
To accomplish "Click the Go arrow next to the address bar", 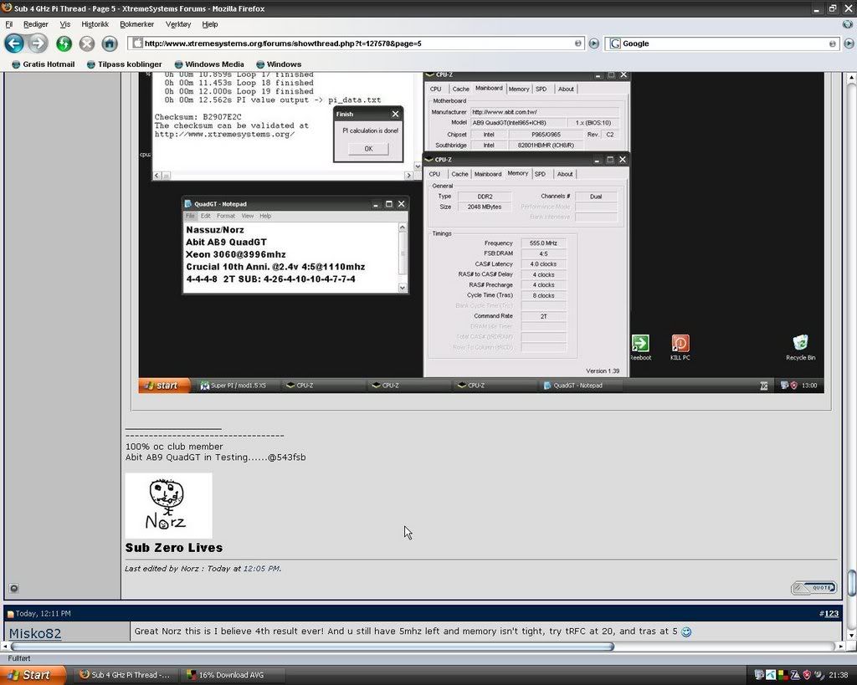I will [x=593, y=43].
